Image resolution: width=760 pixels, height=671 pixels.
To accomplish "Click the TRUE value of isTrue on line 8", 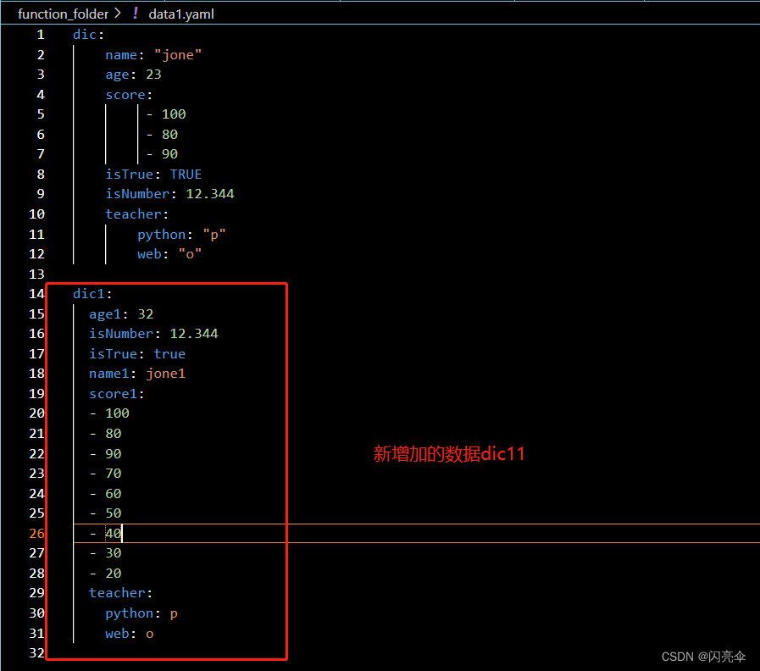I will [x=186, y=174].
